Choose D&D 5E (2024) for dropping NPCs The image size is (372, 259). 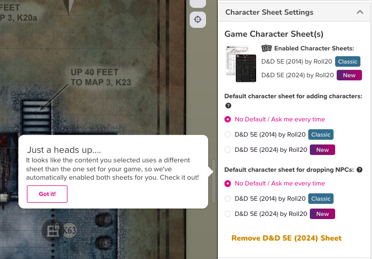pyautogui.click(x=228, y=214)
